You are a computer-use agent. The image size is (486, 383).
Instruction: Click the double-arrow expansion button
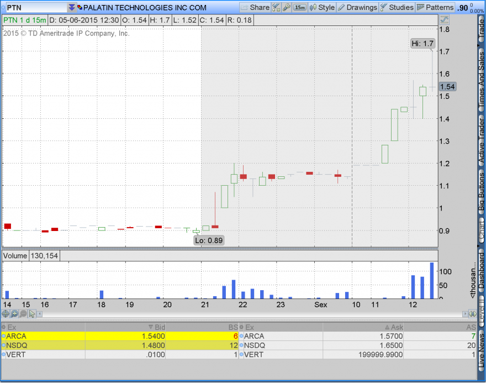pos(473,314)
